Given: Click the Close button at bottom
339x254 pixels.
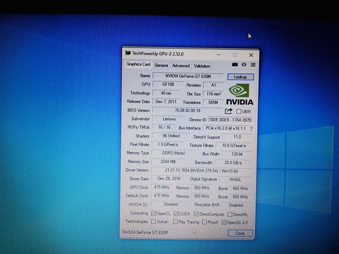Looking at the screenshot, I should coord(240,233).
